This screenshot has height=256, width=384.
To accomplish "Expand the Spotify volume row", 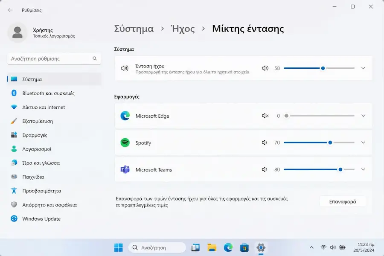I will (363, 143).
